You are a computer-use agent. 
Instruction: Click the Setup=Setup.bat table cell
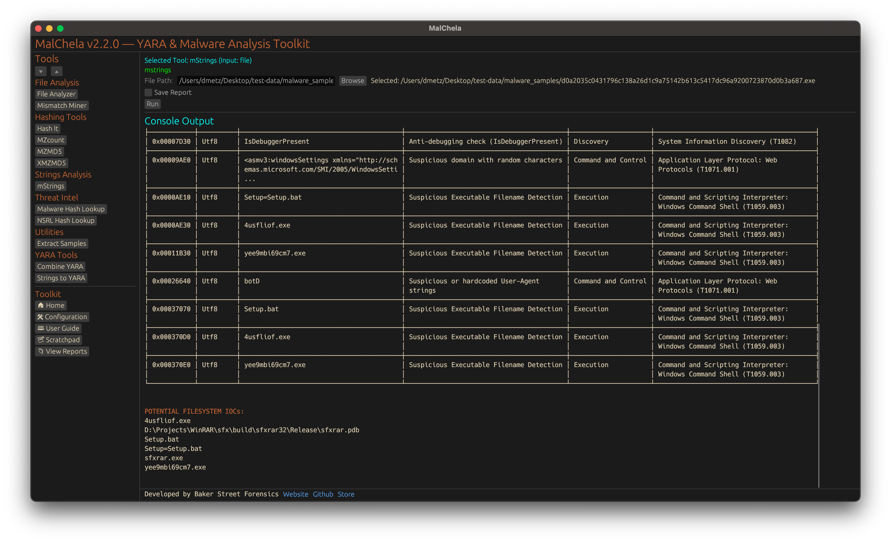point(273,197)
